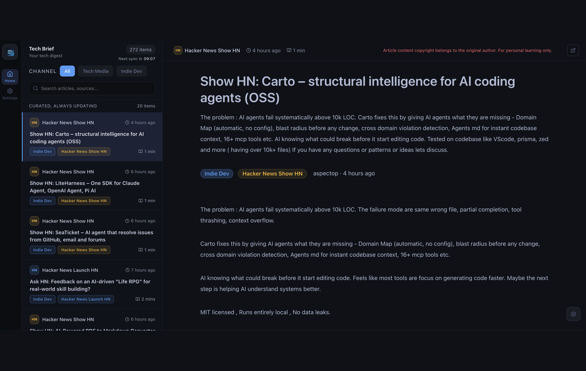Click the 20 items label

(x=146, y=106)
